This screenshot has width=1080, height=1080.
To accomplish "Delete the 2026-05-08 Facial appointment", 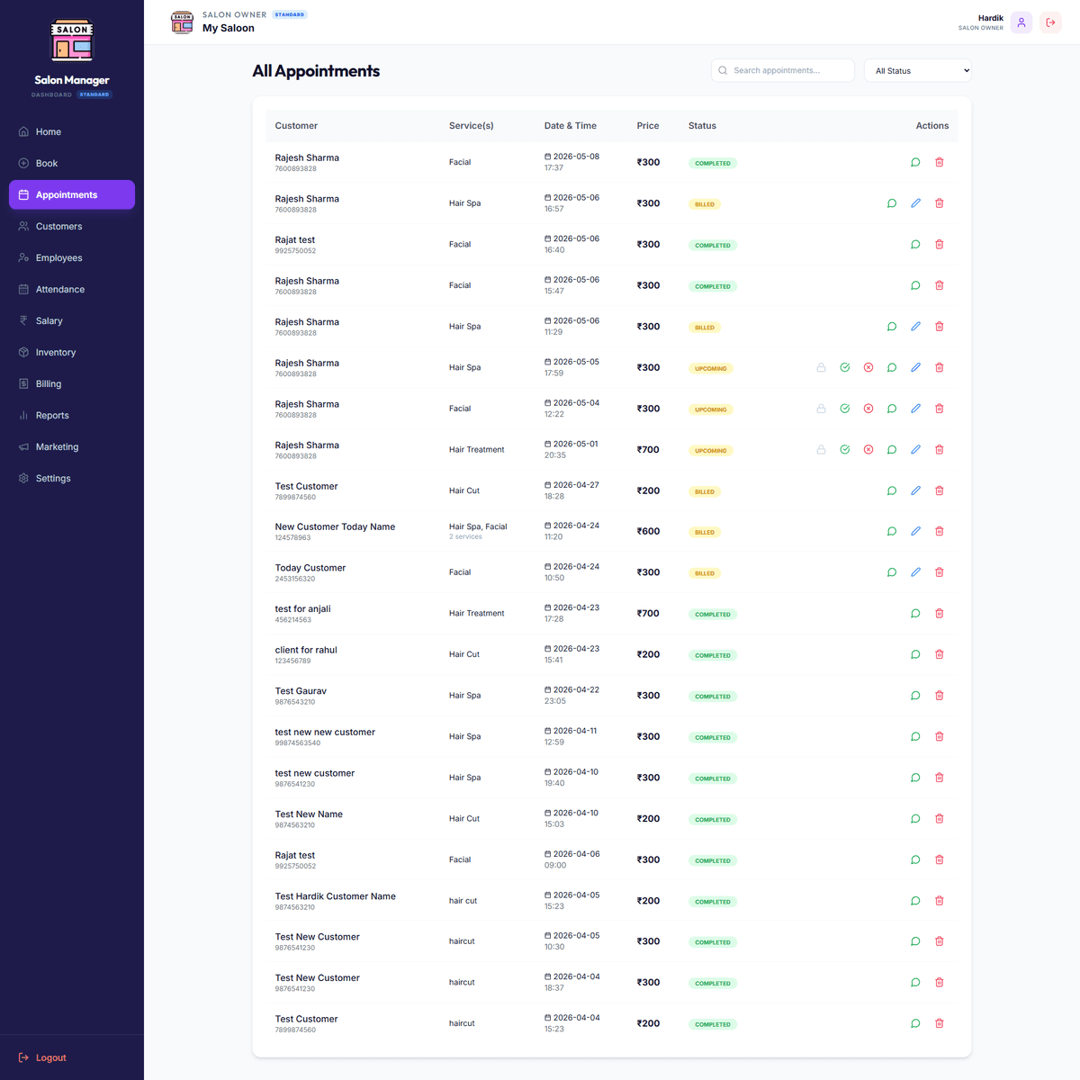I will [939, 162].
